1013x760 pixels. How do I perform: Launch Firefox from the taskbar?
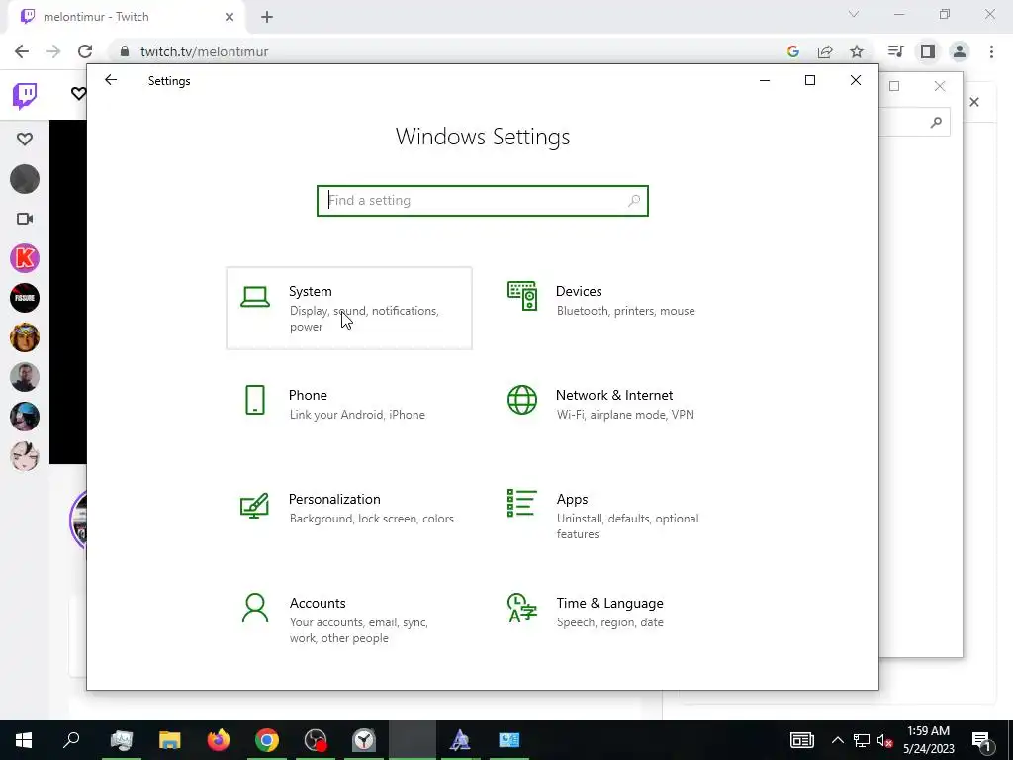[219, 740]
